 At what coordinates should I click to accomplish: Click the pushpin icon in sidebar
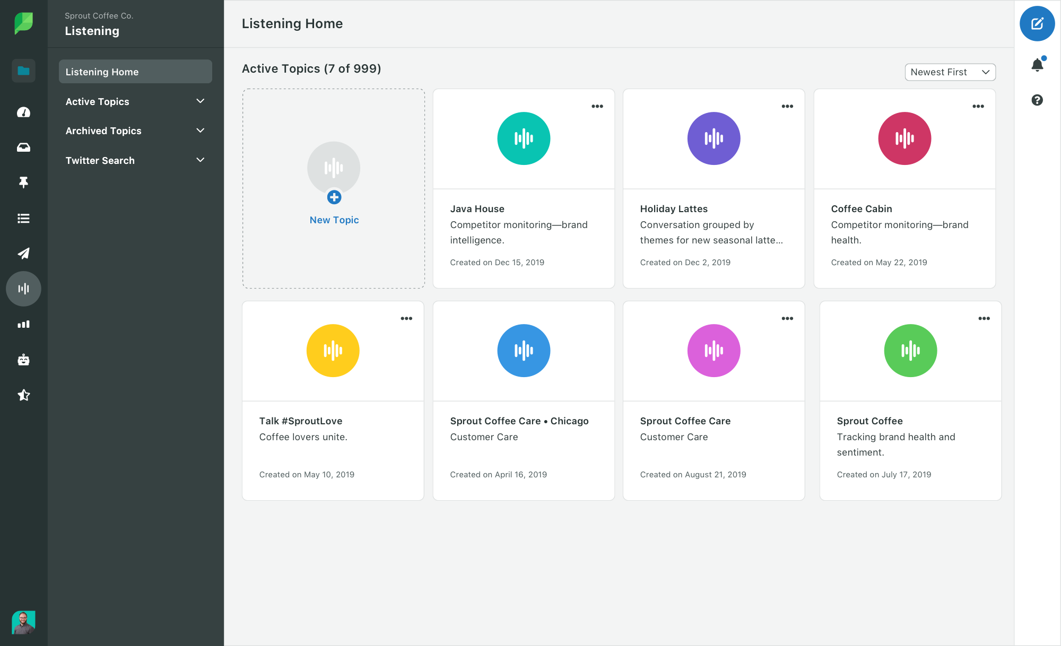coord(23,182)
